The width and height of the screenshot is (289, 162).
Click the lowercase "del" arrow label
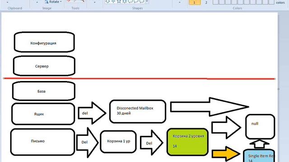(85, 113)
